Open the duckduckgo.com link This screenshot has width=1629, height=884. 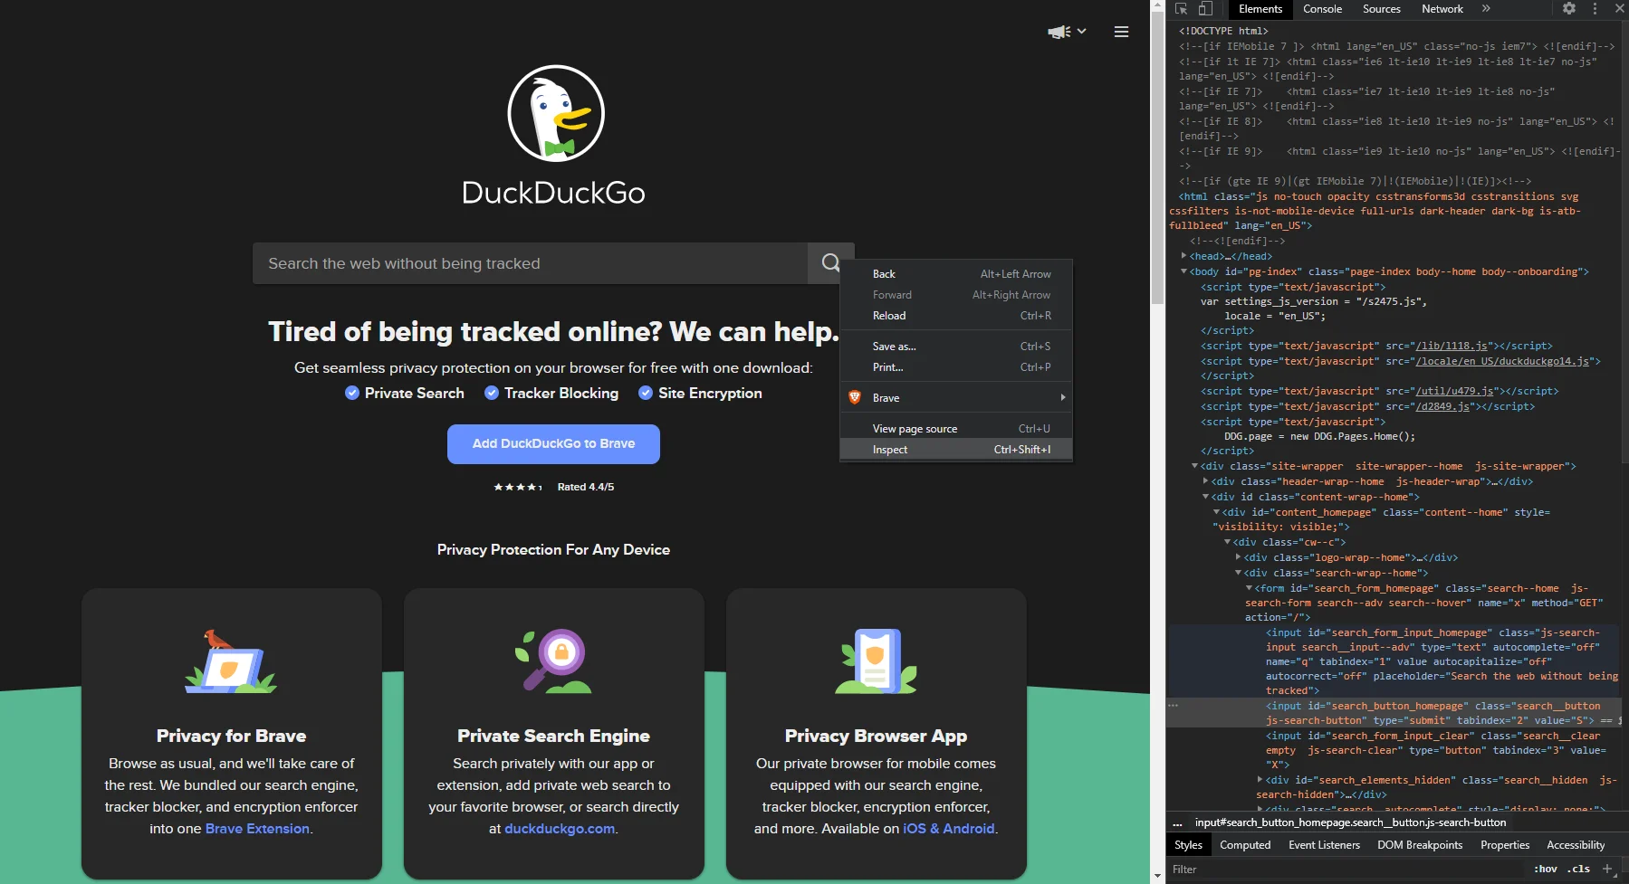point(560,828)
